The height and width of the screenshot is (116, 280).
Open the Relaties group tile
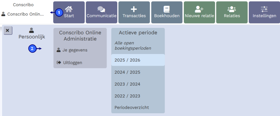coord(232,13)
